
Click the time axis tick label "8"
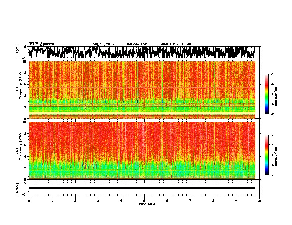[213, 201]
